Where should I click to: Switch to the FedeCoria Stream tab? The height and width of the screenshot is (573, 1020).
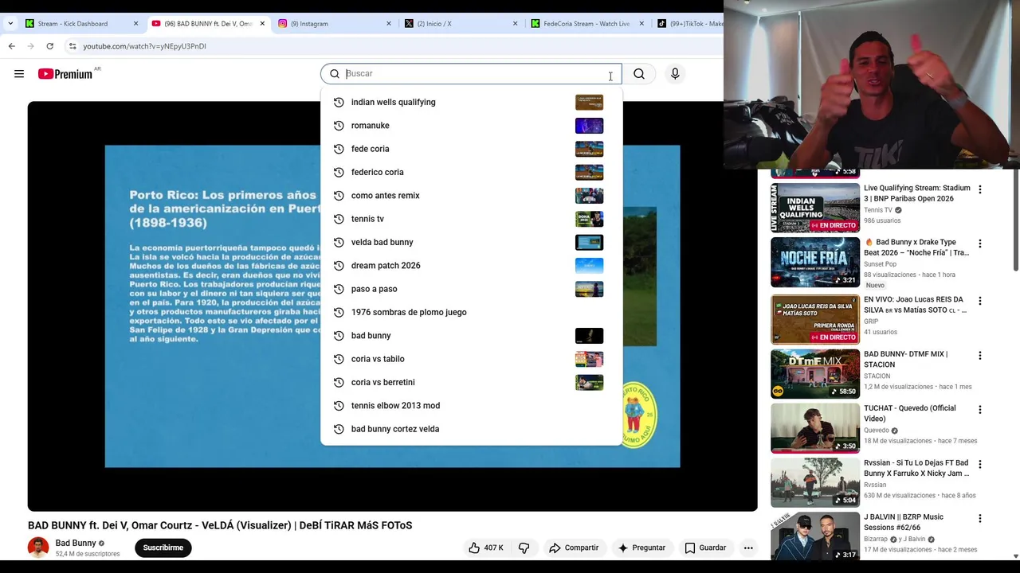pyautogui.click(x=586, y=24)
